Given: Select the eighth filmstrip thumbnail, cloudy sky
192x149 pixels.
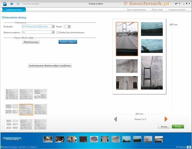Looking at the screenshot, I should click(x=127, y=139).
